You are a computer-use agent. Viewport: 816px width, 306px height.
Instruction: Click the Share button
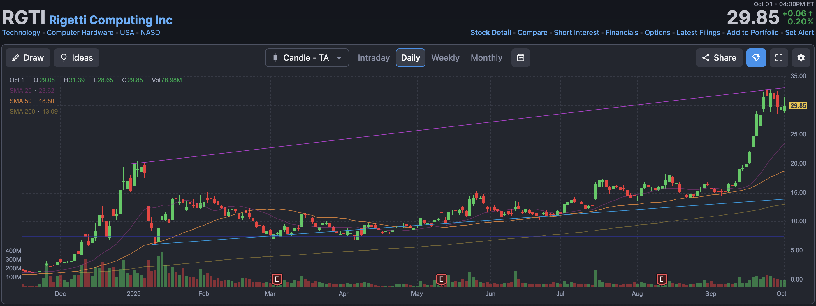tap(719, 58)
